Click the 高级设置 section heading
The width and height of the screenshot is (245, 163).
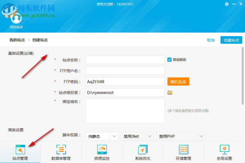click(16, 130)
